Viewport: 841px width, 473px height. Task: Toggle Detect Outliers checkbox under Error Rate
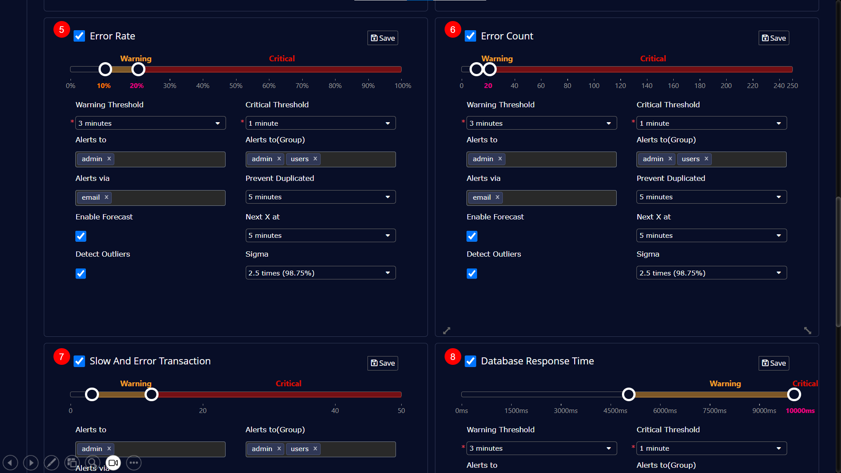point(81,274)
